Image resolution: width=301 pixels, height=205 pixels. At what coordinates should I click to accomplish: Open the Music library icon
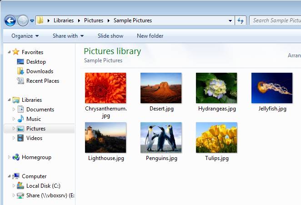[x=20, y=119]
